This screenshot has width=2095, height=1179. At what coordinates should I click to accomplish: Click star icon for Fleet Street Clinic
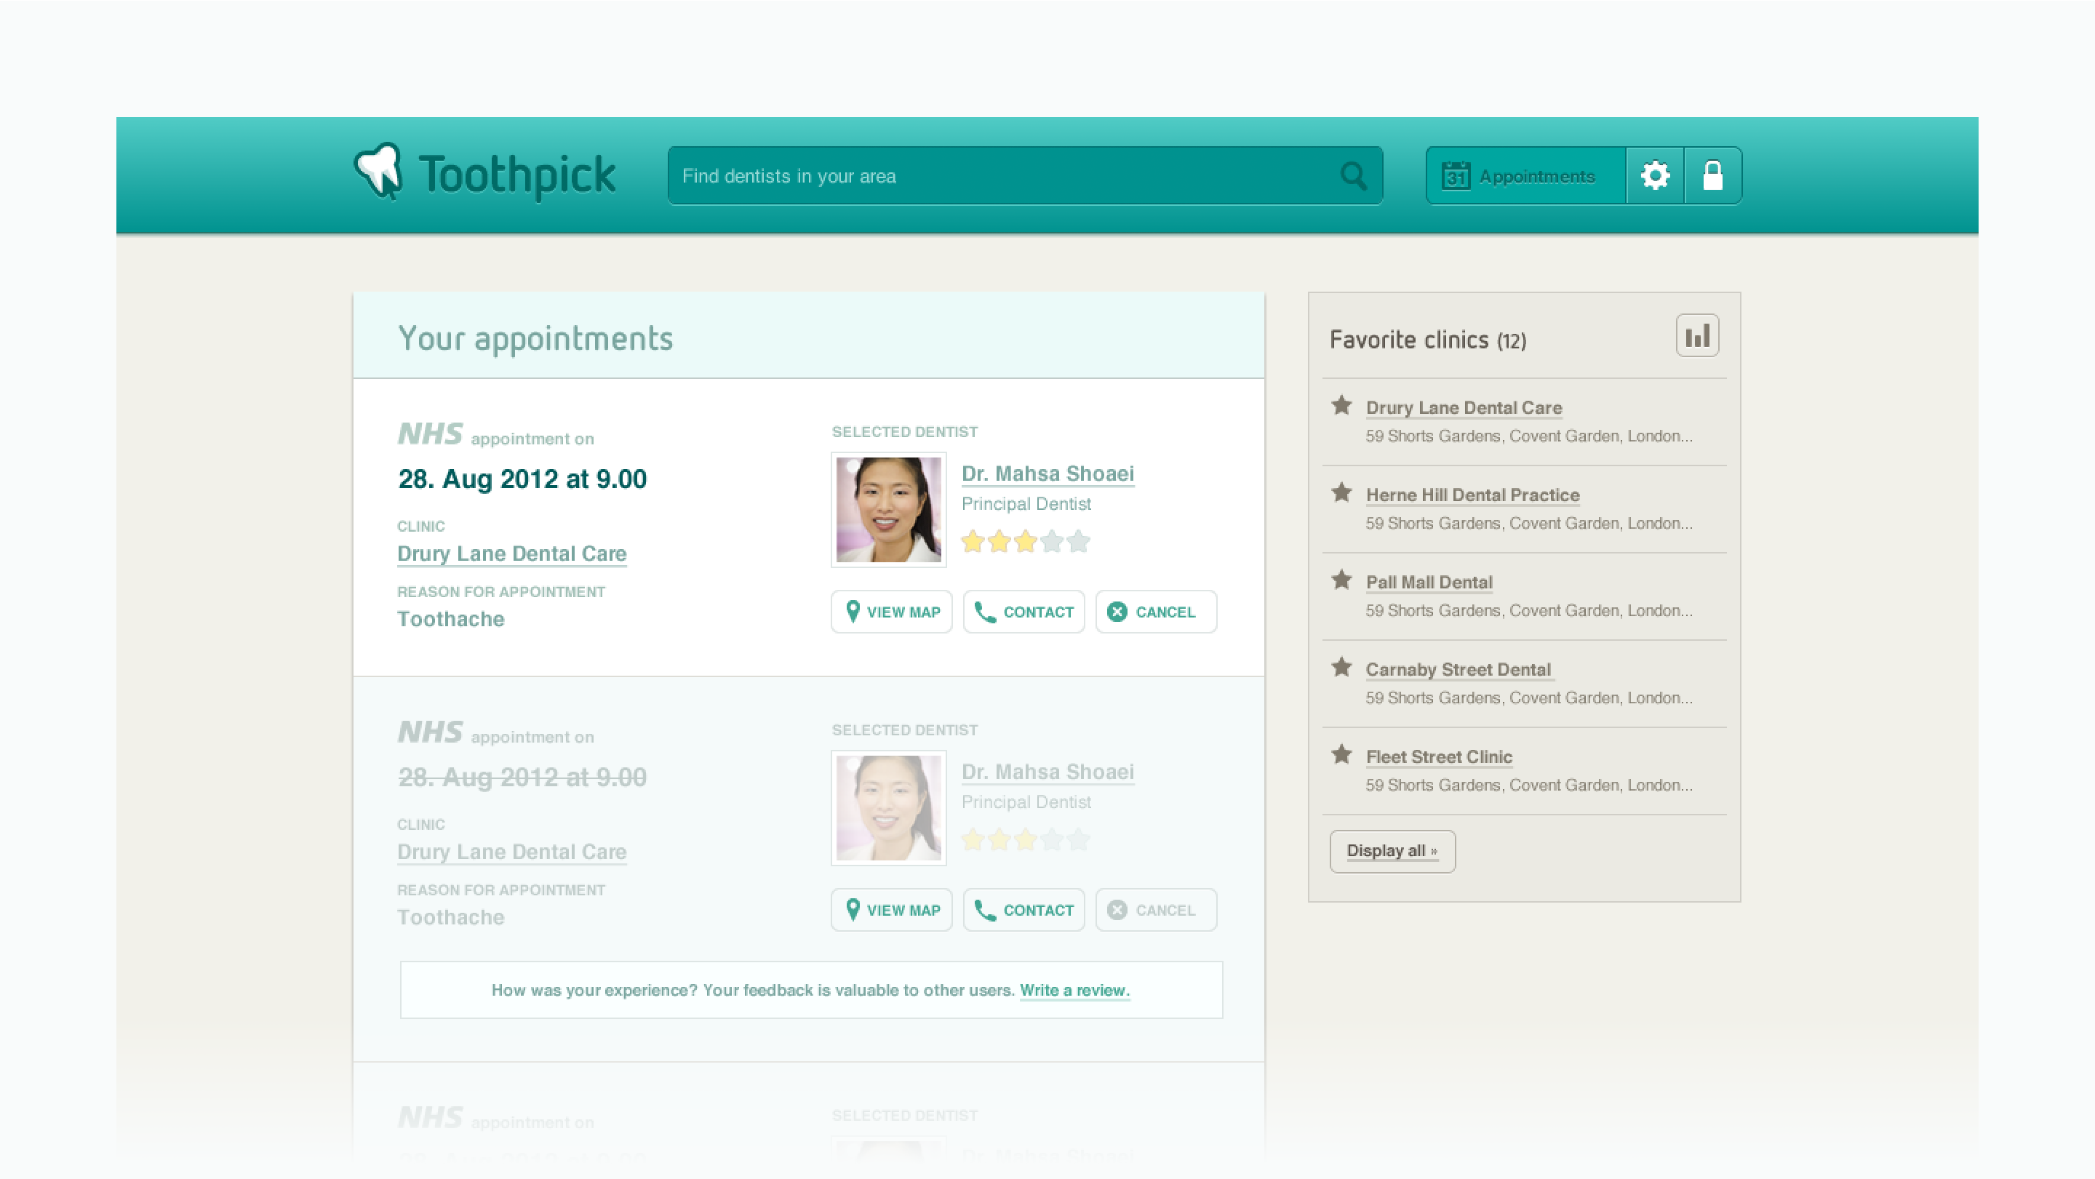pos(1342,754)
